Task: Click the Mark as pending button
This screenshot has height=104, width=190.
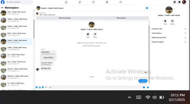Action: pyautogui.click(x=65, y=18)
